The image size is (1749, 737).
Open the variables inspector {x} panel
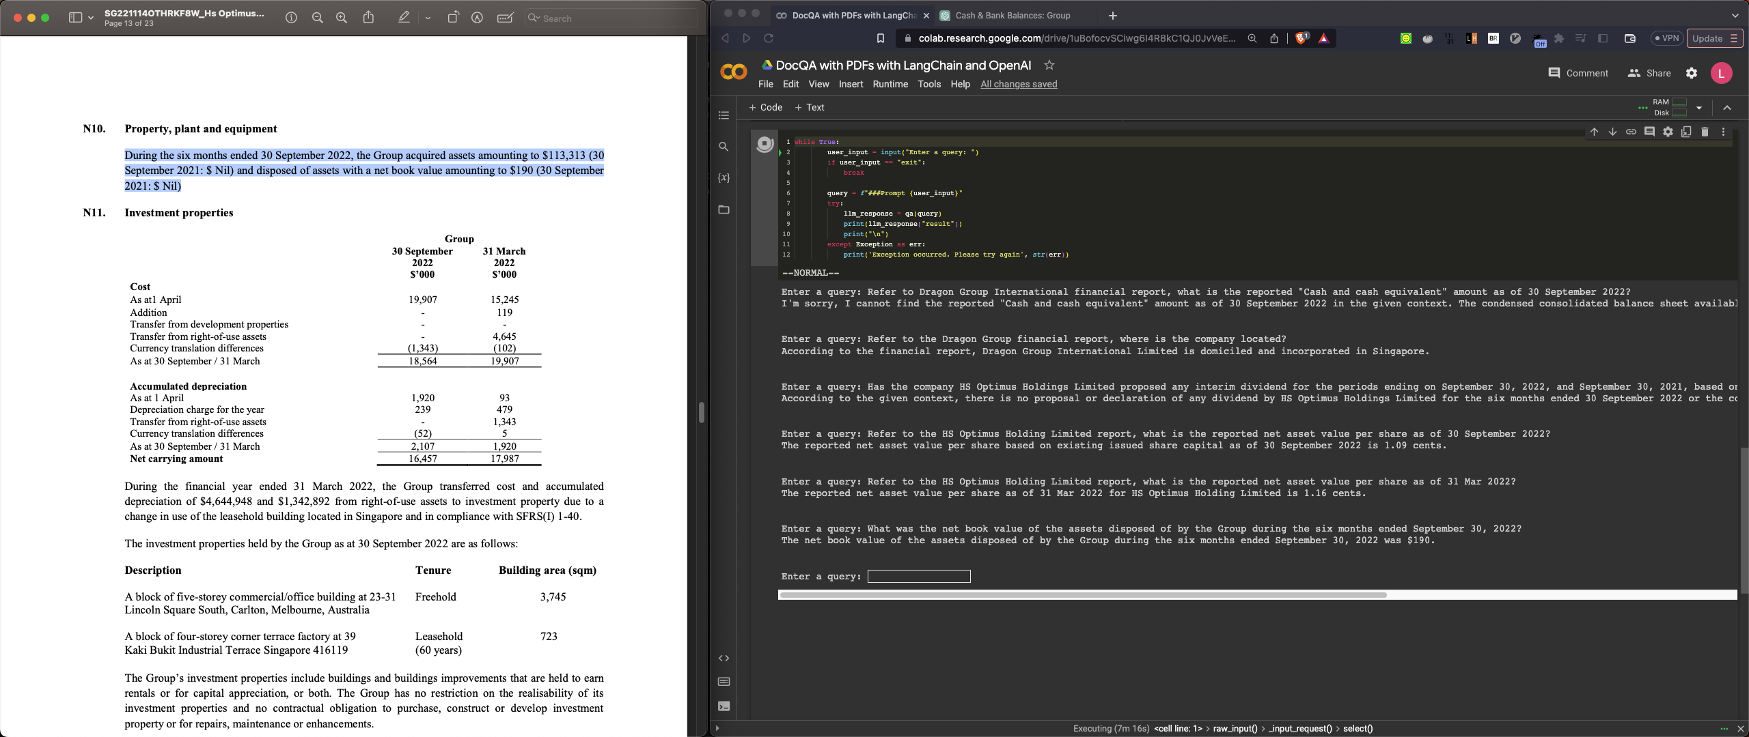[x=724, y=178]
